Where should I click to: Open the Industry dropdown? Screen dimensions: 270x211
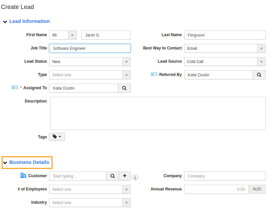tap(126, 202)
